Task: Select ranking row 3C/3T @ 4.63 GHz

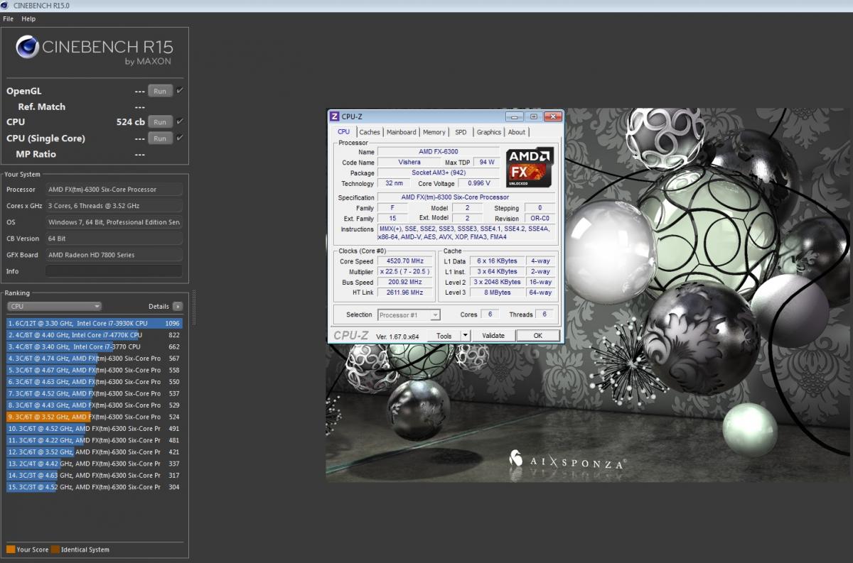Action: 94,475
